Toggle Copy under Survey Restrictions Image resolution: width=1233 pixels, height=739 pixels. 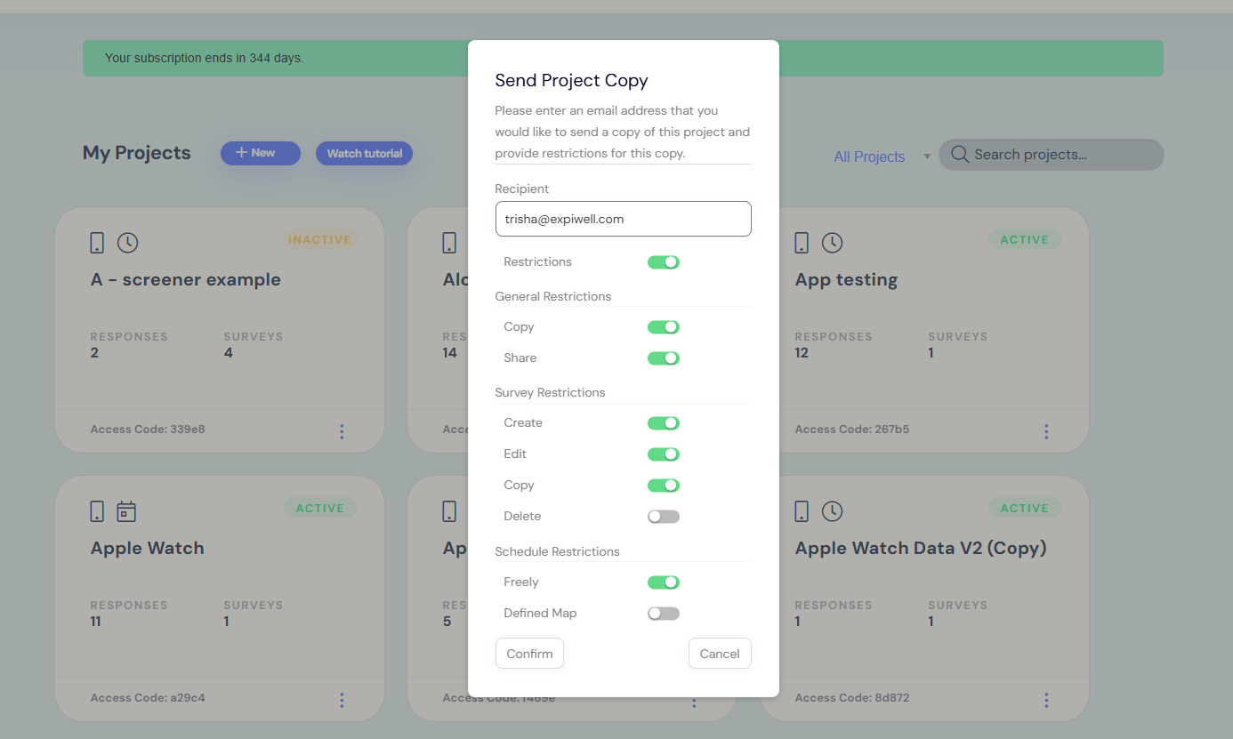[x=664, y=486]
